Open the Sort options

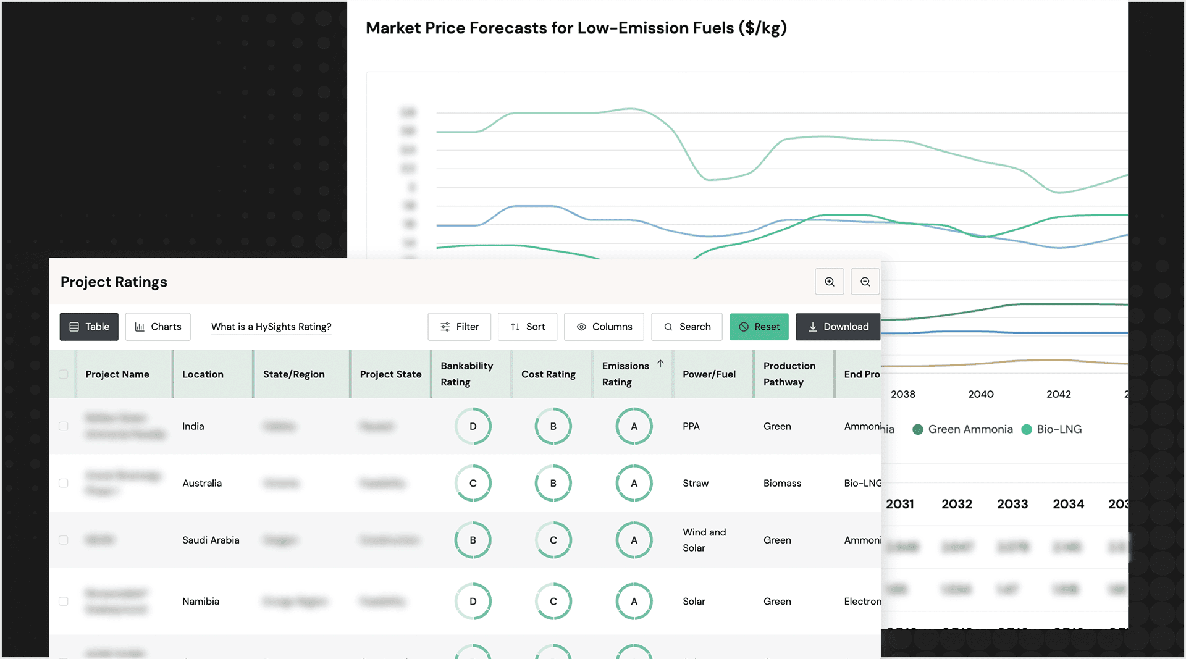(x=528, y=327)
